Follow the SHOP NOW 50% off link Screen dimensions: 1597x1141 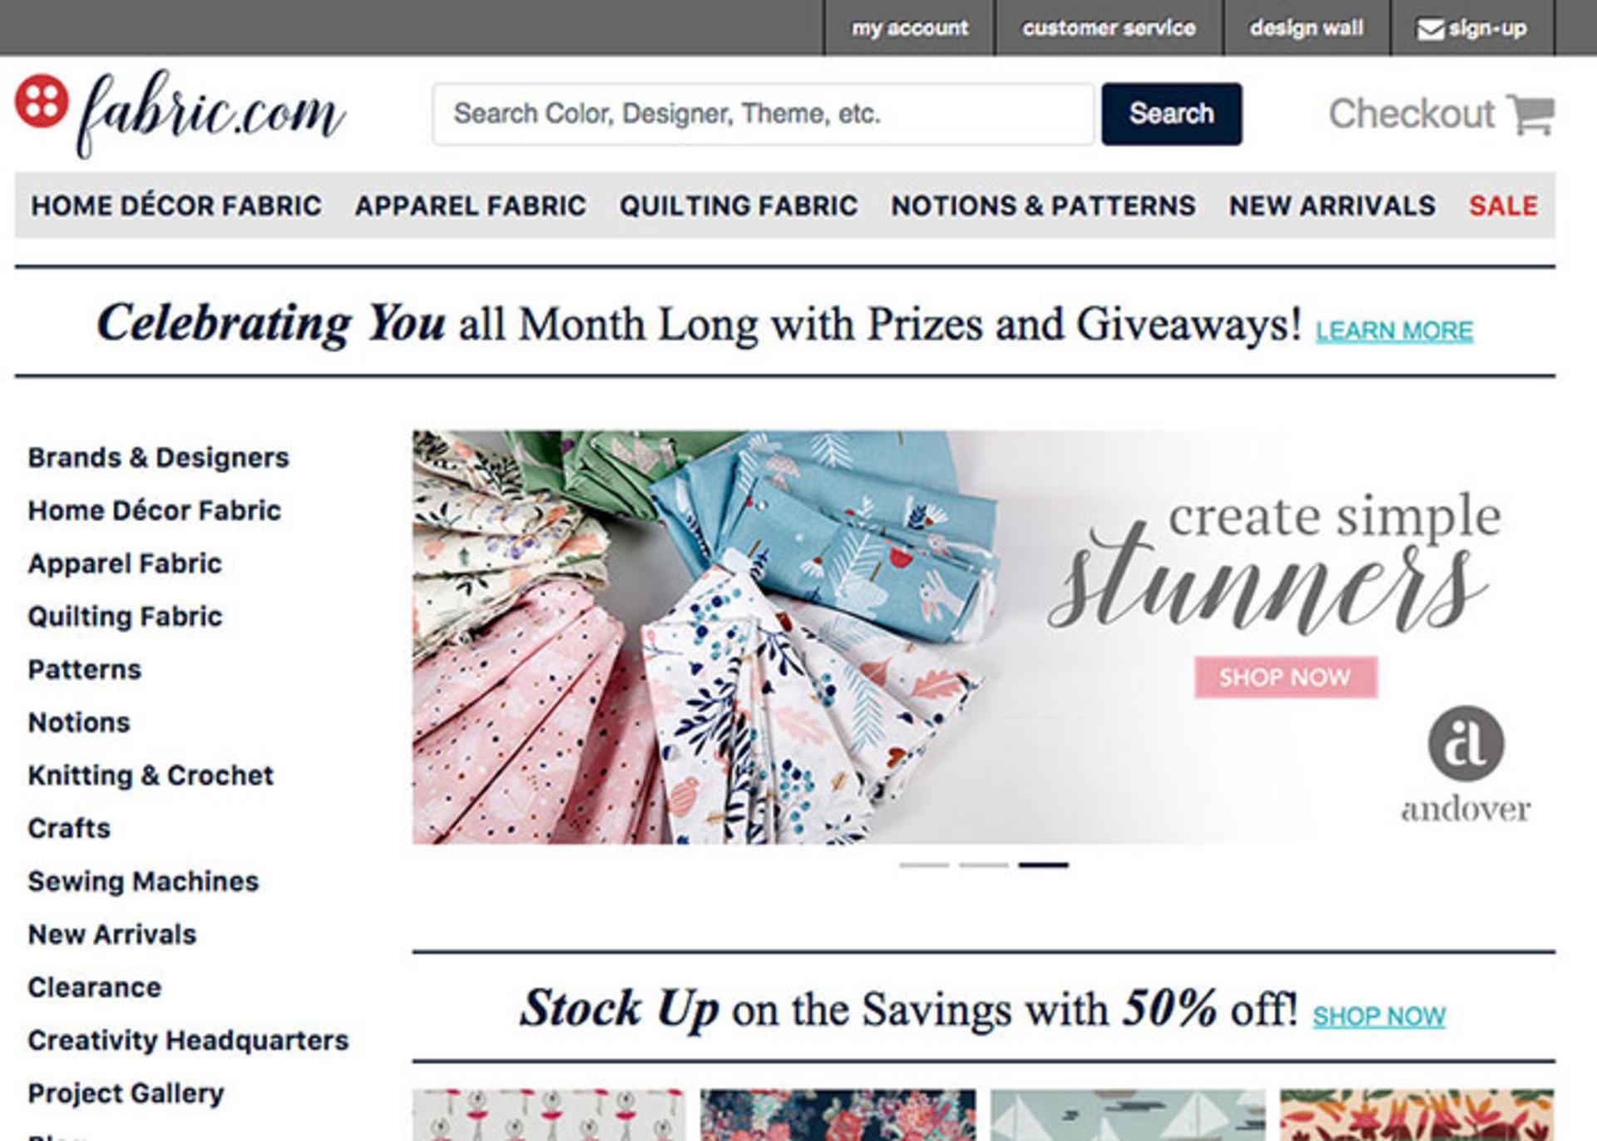[1379, 1017]
